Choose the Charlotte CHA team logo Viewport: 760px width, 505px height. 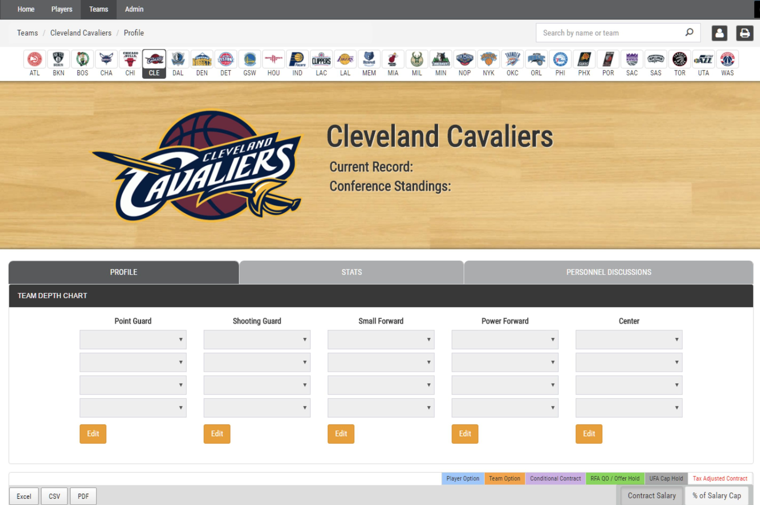click(106, 64)
